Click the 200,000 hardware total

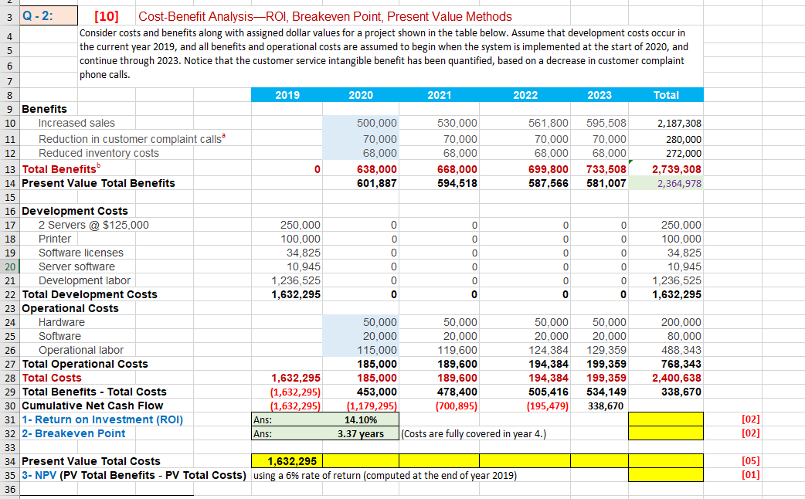click(x=666, y=322)
